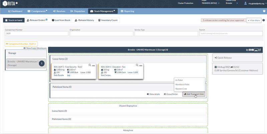Switch to the Release History tab
Viewport: 267px width, 134px height.
click(84, 20)
